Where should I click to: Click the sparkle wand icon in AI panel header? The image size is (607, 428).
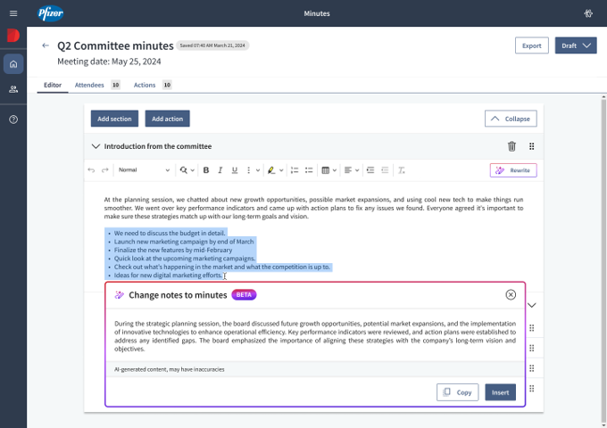click(120, 295)
